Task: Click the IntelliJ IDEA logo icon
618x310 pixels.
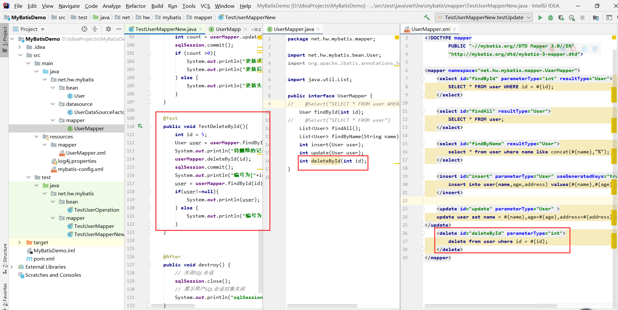Action: coord(6,6)
